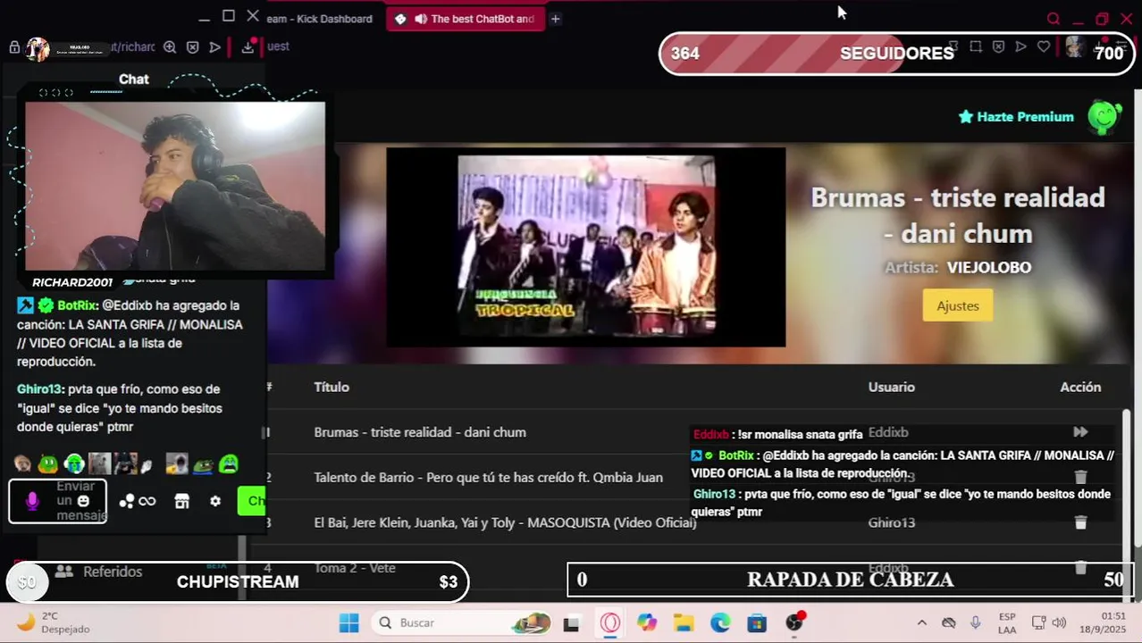Click the ESP LAA language indicator
Viewport: 1142px width, 643px height.
click(1007, 622)
